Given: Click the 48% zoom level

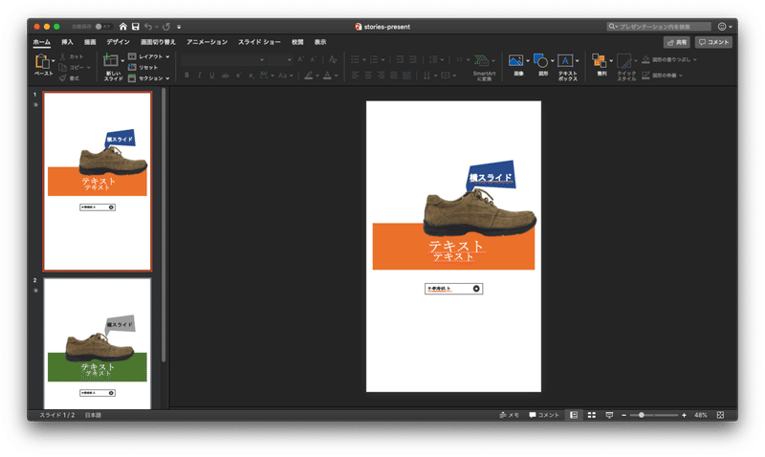Looking at the screenshot, I should coord(701,415).
